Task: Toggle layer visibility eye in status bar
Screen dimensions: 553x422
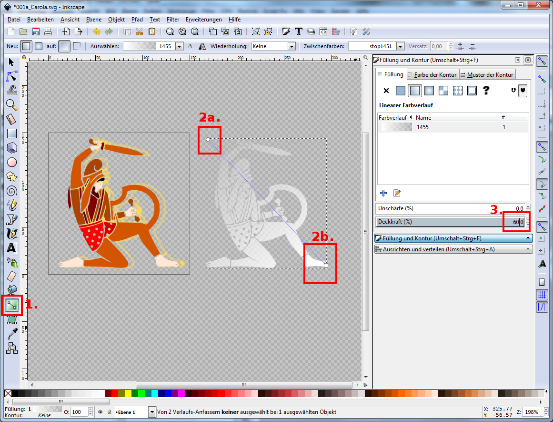Action: click(x=101, y=412)
